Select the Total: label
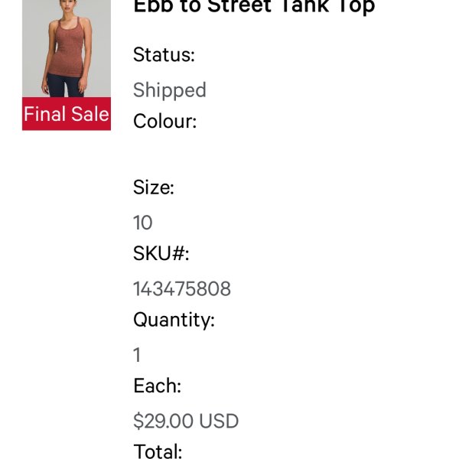Screen dimensions: 459x459 pos(158,451)
